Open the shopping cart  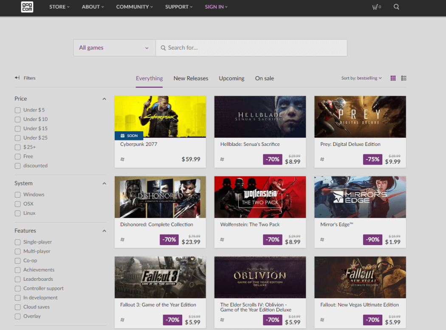375,7
